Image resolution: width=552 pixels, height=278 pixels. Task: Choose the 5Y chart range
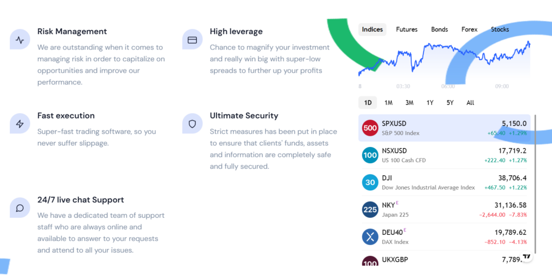(x=450, y=102)
